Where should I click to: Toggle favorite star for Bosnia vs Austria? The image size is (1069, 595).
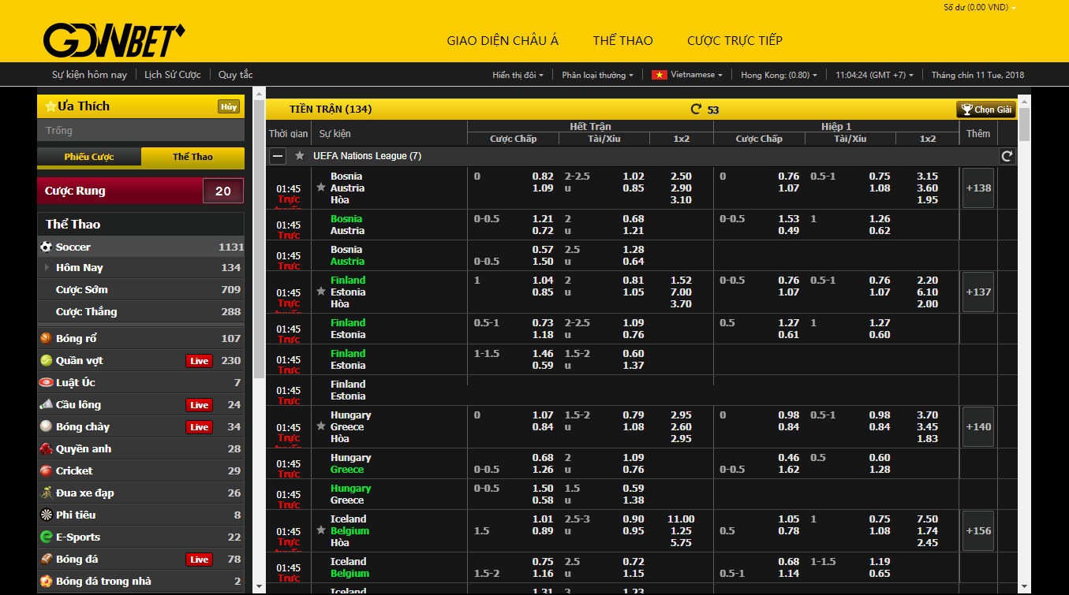point(321,188)
